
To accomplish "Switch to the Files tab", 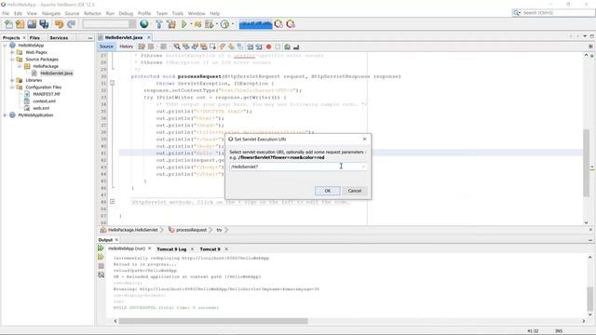I will point(34,37).
